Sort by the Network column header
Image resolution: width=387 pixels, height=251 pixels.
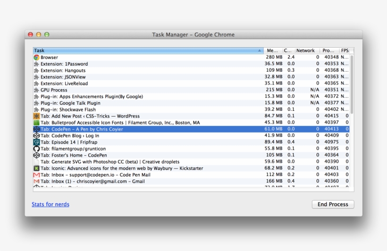pos(307,50)
